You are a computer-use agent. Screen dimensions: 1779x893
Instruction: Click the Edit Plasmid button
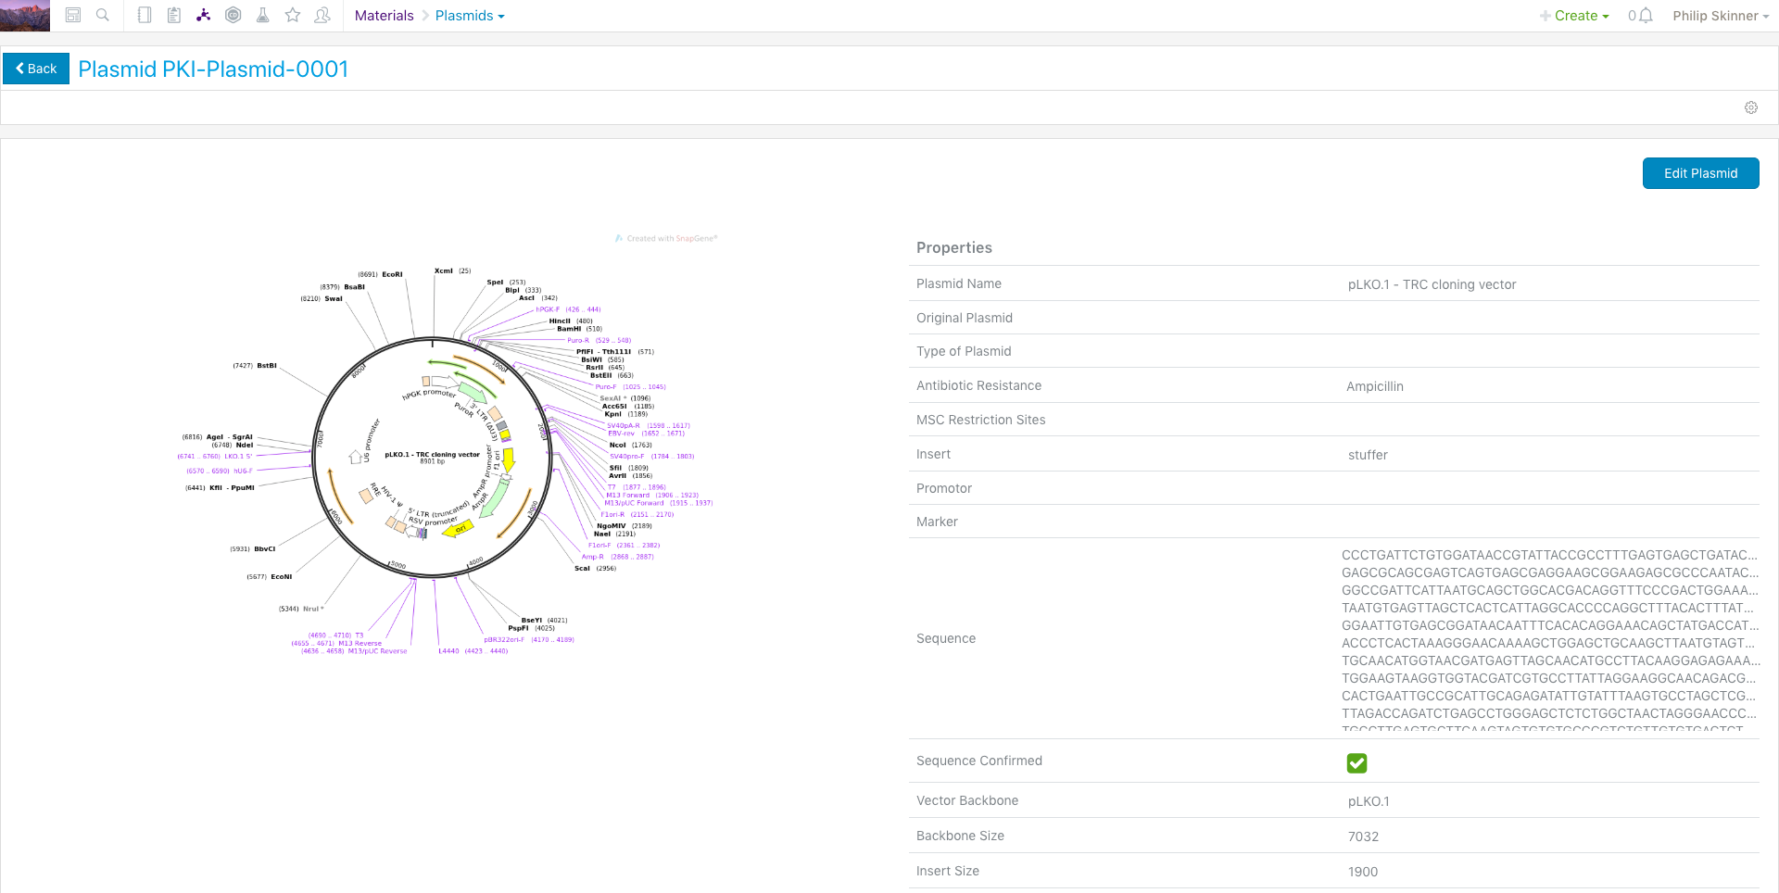[x=1700, y=173]
